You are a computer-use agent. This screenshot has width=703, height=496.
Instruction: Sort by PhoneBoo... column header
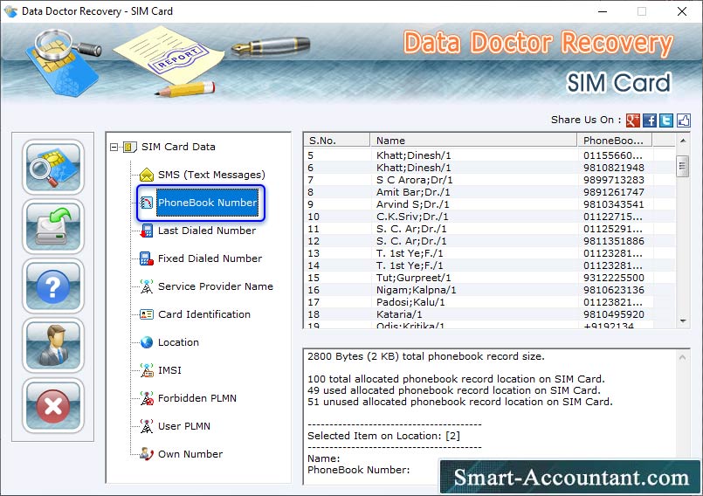point(614,141)
